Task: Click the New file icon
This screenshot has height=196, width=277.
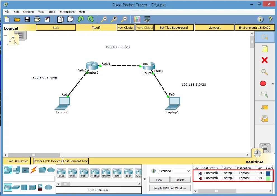Action: (7, 20)
